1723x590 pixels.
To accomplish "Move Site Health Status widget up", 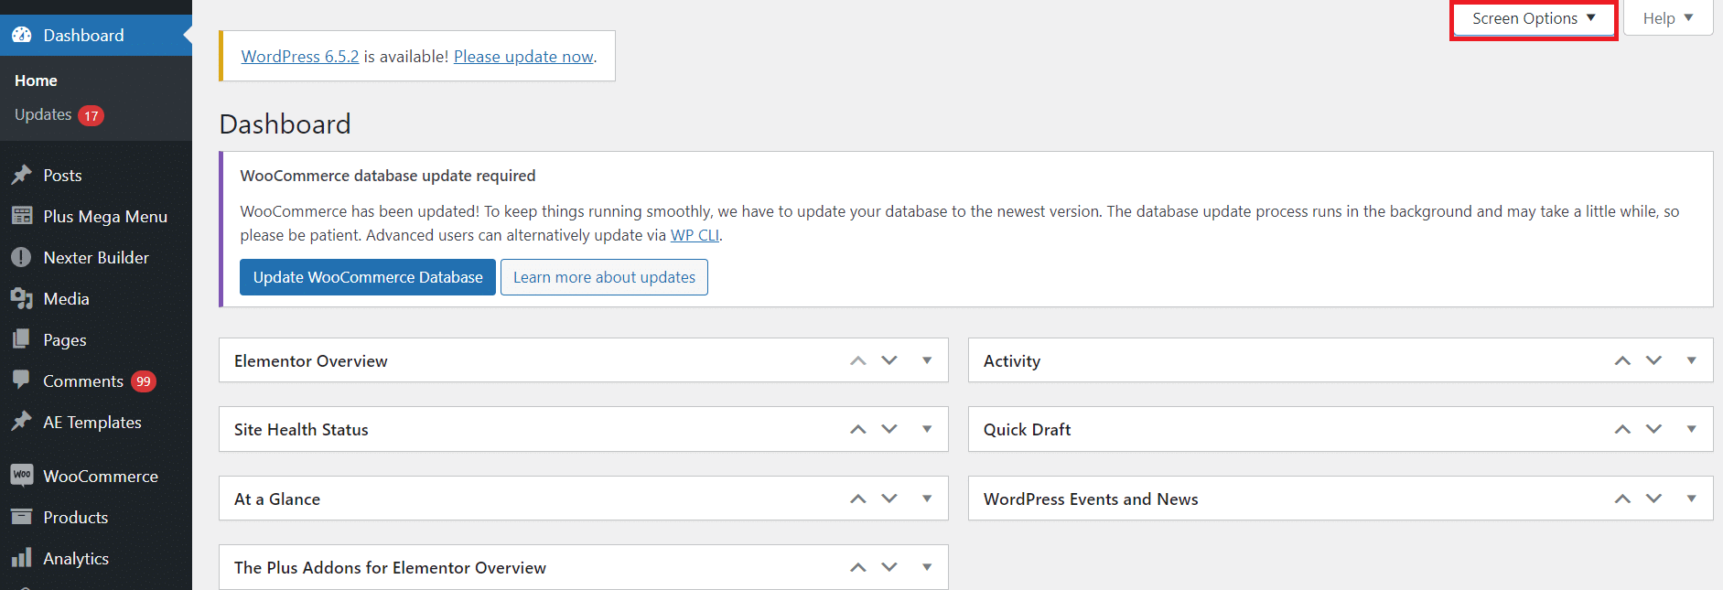I will pos(858,429).
